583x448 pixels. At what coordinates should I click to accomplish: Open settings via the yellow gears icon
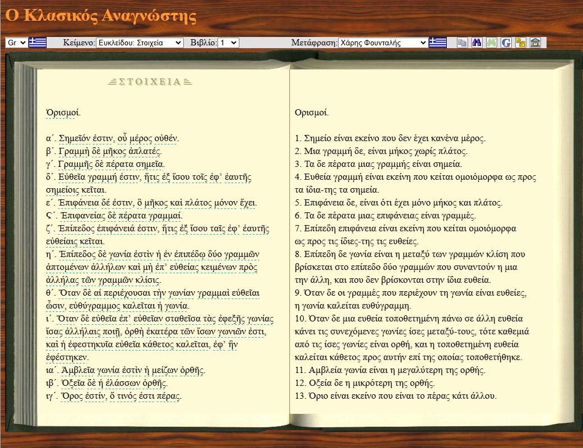click(x=521, y=43)
